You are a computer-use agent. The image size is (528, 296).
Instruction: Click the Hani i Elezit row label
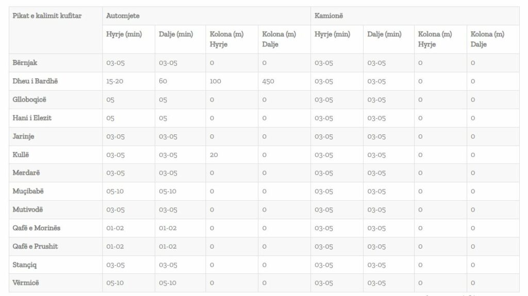click(x=32, y=118)
